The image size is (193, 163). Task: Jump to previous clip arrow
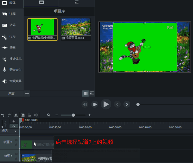click(x=117, y=105)
